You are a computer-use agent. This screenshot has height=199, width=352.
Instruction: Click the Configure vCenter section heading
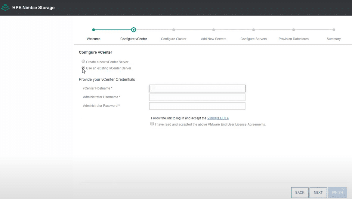point(95,53)
